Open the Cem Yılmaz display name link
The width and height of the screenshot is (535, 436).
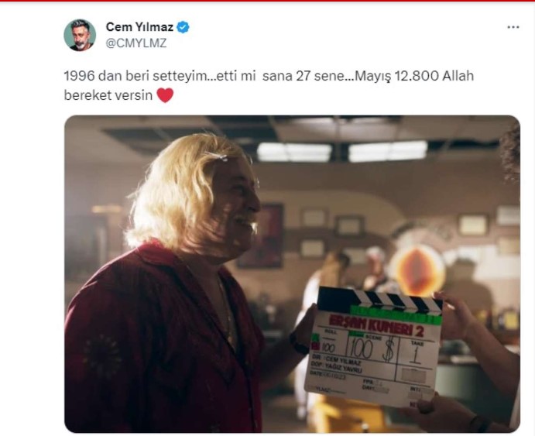point(139,26)
